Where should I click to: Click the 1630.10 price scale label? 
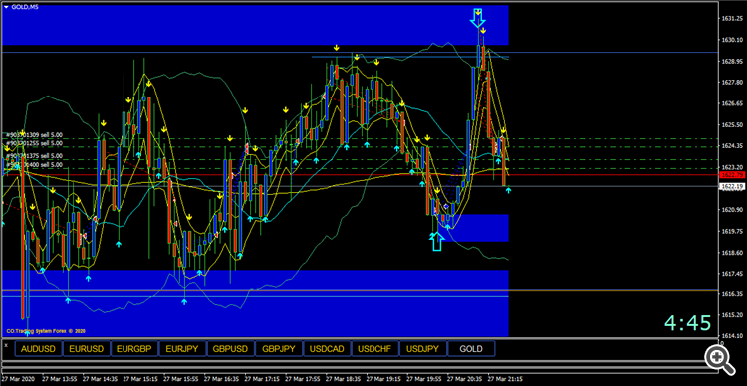click(732, 41)
